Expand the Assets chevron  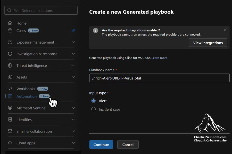coord(73,77)
